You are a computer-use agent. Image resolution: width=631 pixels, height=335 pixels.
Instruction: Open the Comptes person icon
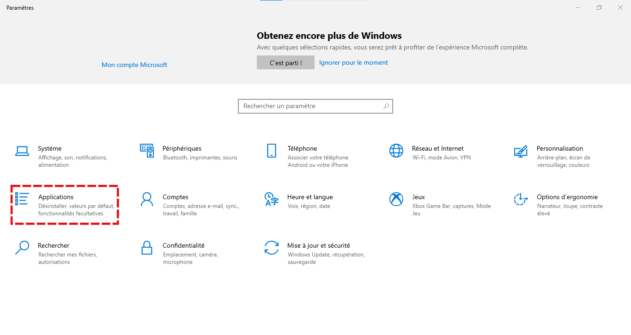[x=146, y=199]
